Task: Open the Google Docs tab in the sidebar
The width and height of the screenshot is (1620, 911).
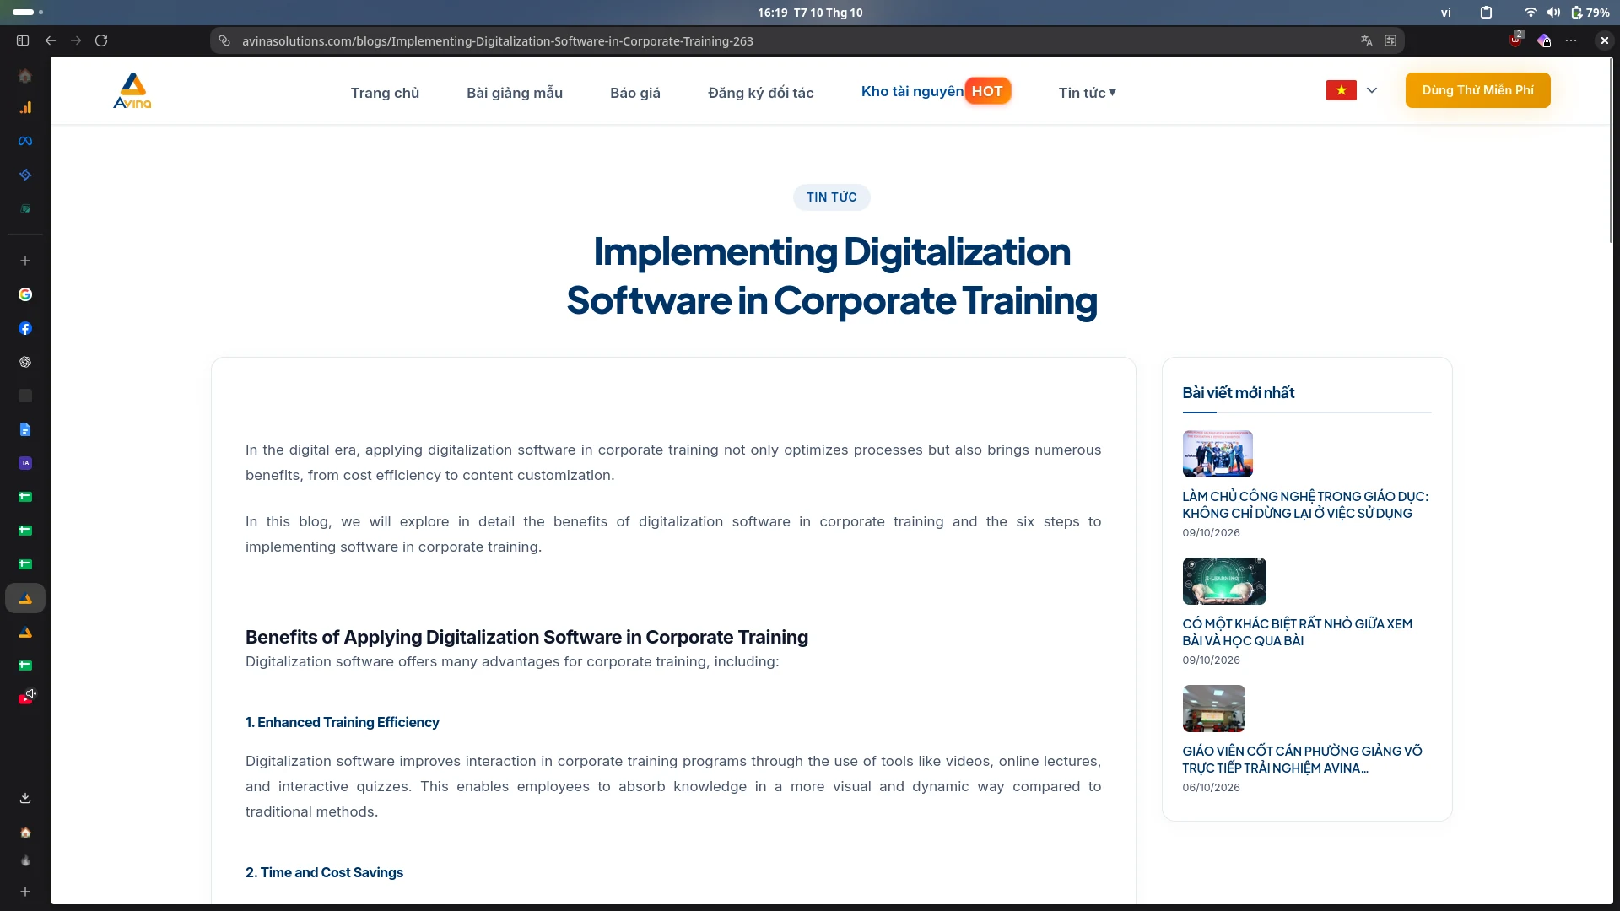Action: pos(25,429)
